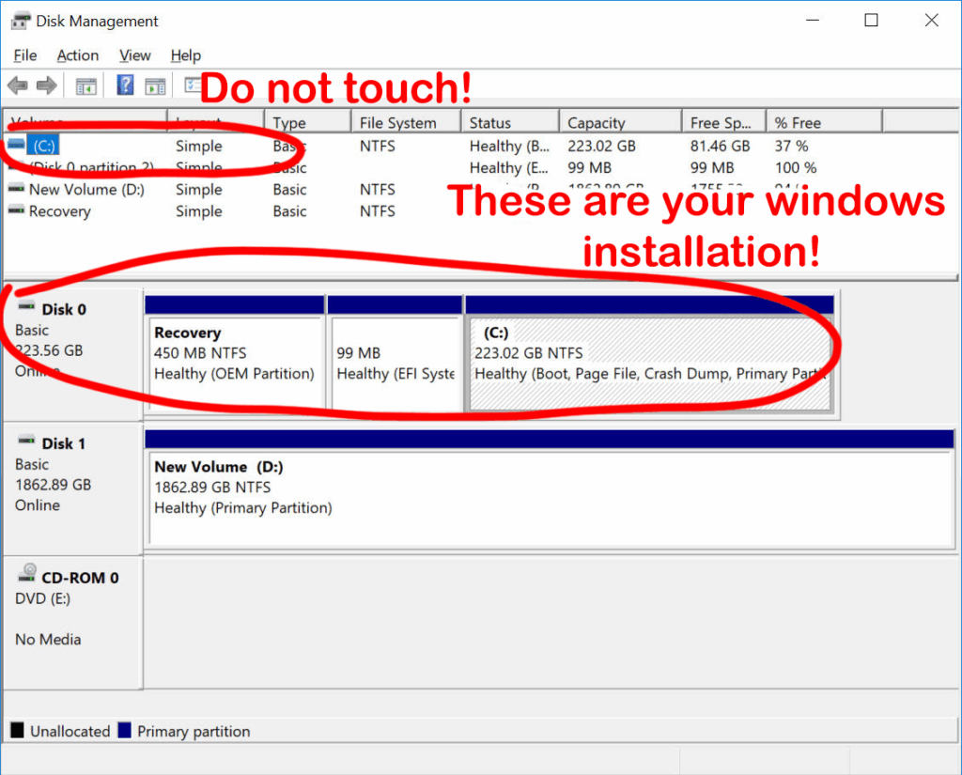Open Help via blue question mark icon
962x775 pixels.
pyautogui.click(x=125, y=85)
